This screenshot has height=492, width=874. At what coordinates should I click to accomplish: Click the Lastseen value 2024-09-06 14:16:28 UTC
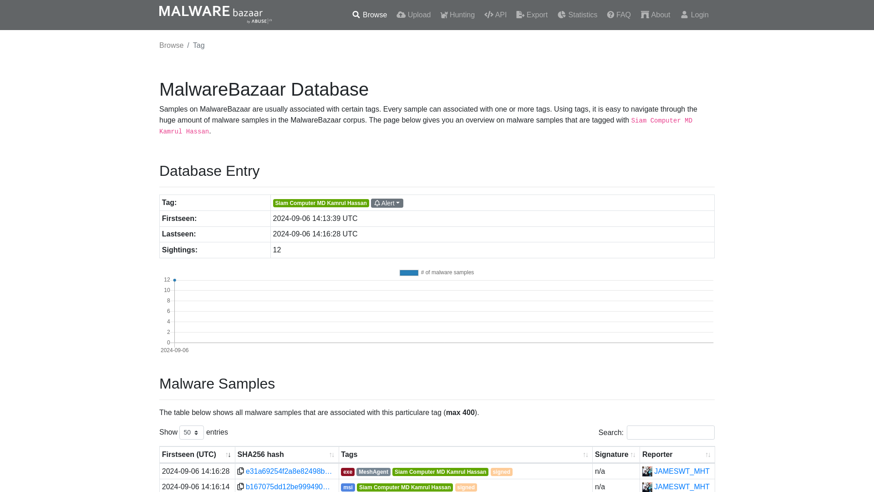[315, 234]
